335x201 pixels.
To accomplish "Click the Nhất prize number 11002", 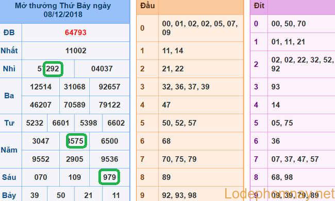I will click(76, 51).
